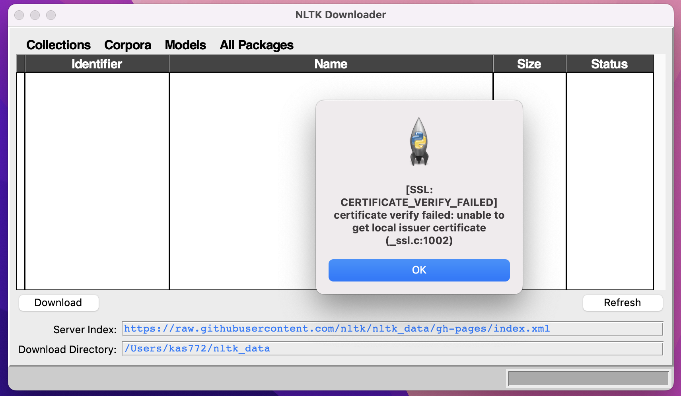Switch to the All Packages tab
This screenshot has width=681, height=396.
pos(256,45)
